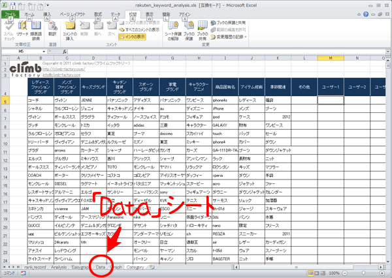Open the リサーチ research tool

pos(22,29)
